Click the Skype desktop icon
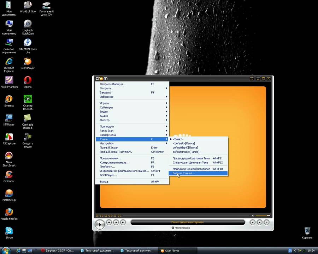Screen dimensions: 318x254 (9, 233)
